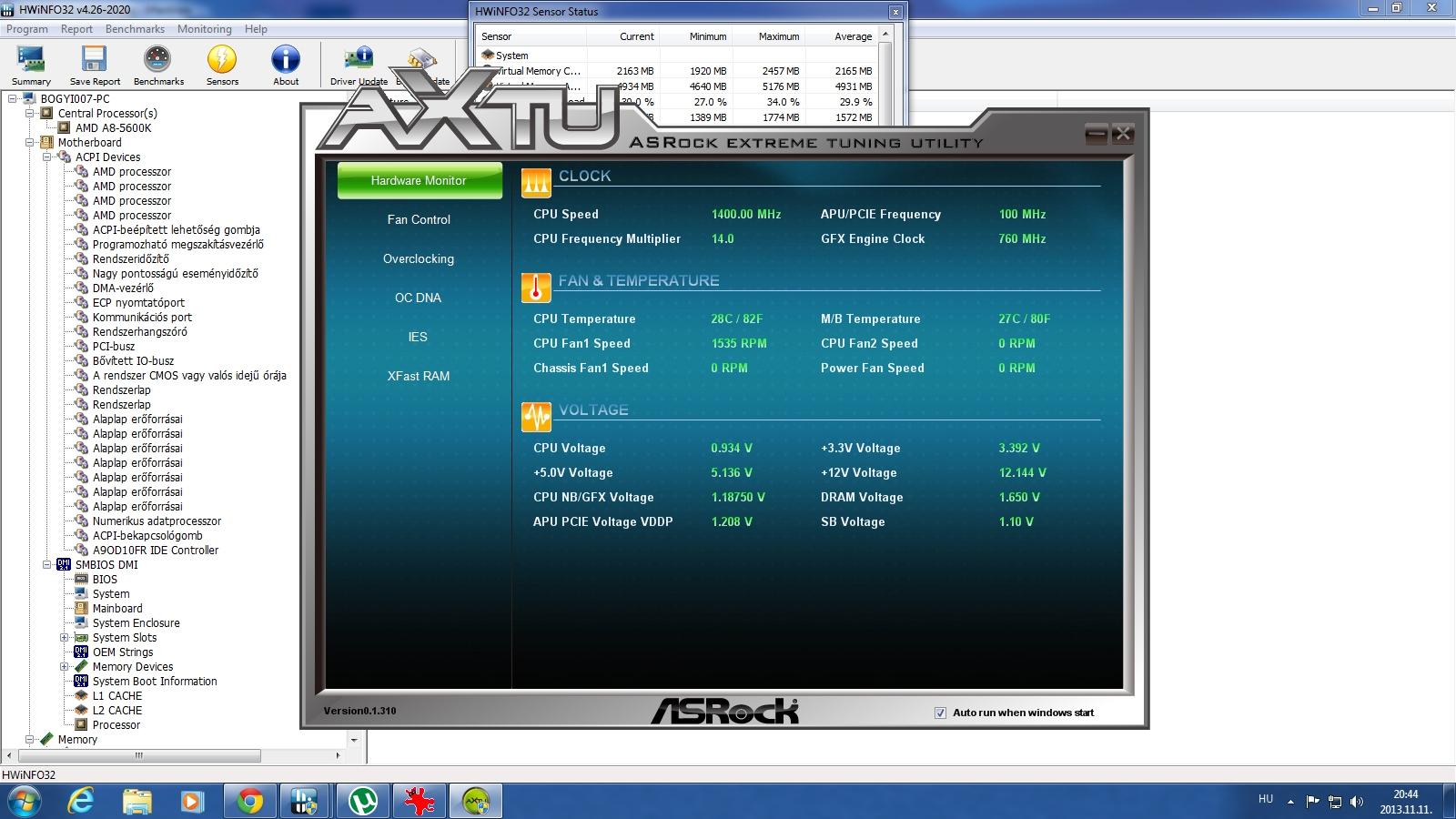The width and height of the screenshot is (1456, 819).
Task: Show hidden tray icons arrow
Action: [x=1290, y=802]
